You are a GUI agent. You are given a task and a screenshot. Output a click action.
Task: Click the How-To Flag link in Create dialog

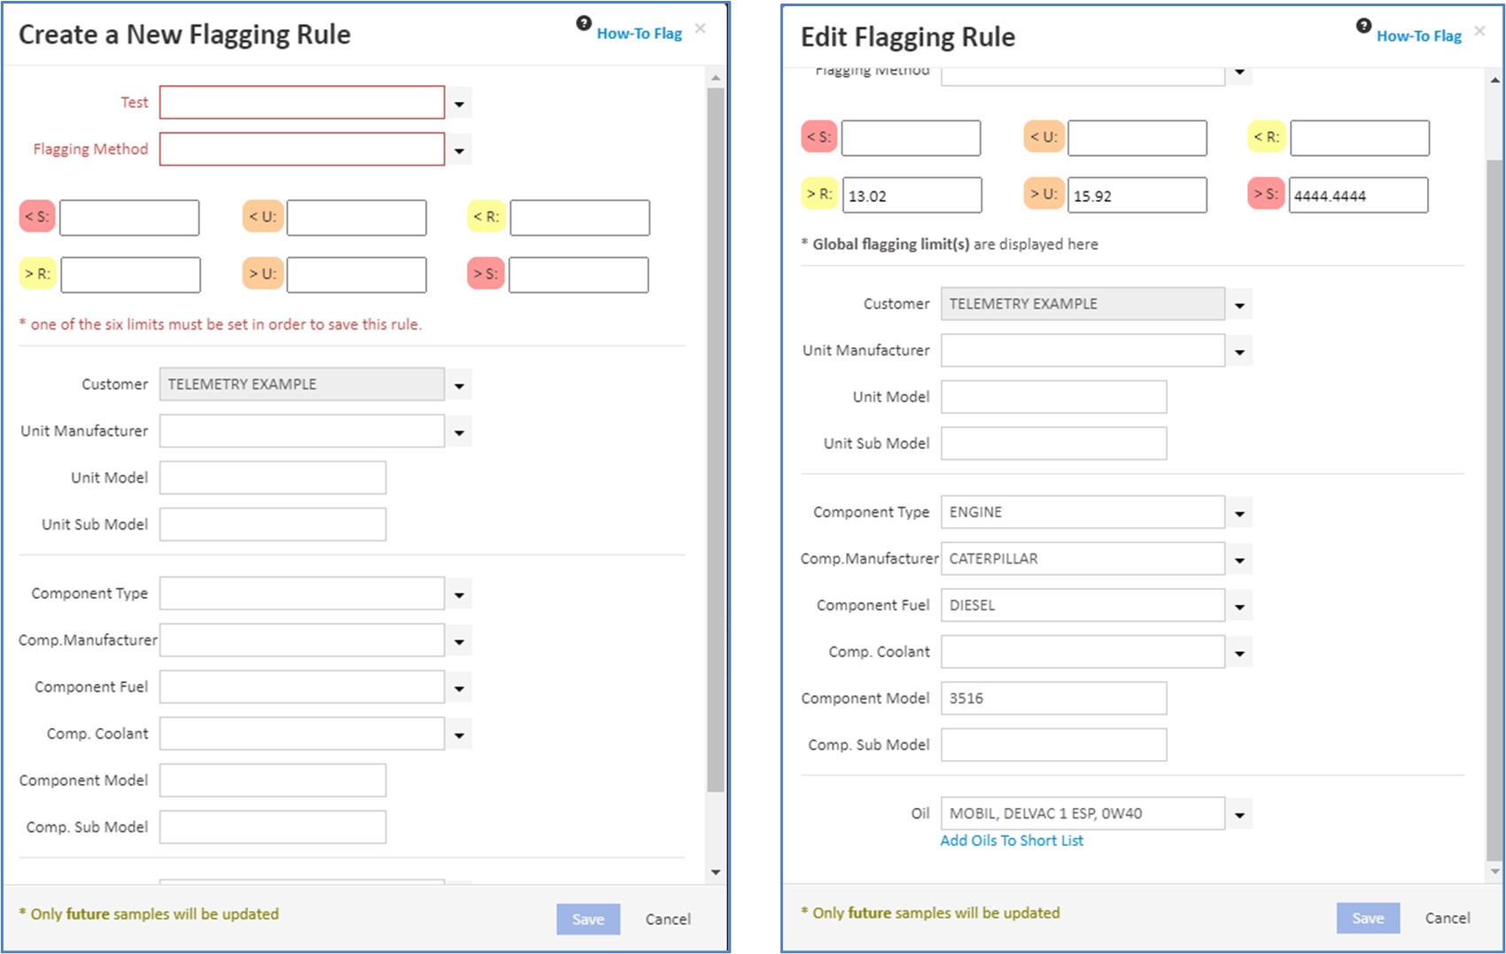(x=639, y=34)
